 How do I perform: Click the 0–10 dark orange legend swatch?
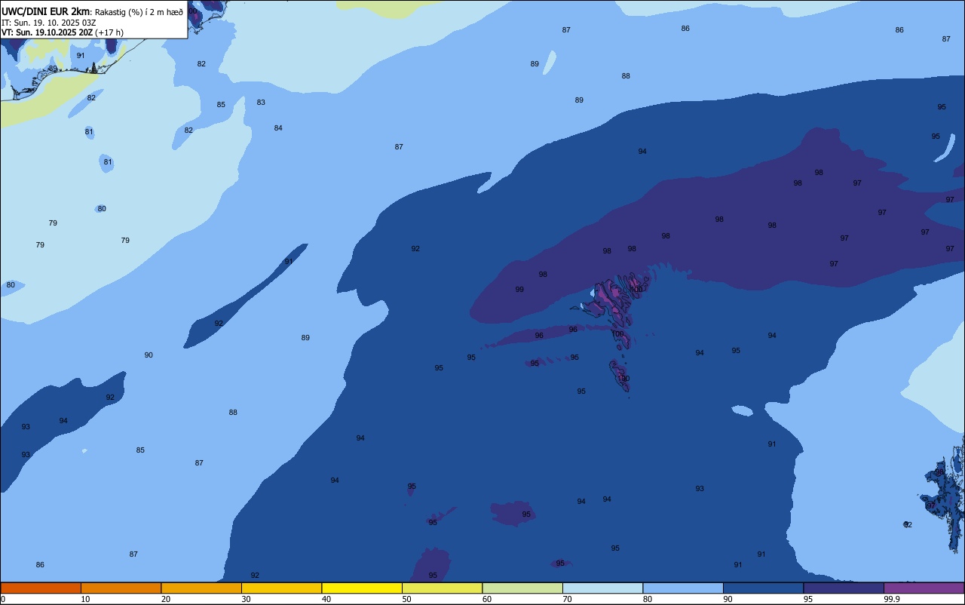(x=41, y=588)
